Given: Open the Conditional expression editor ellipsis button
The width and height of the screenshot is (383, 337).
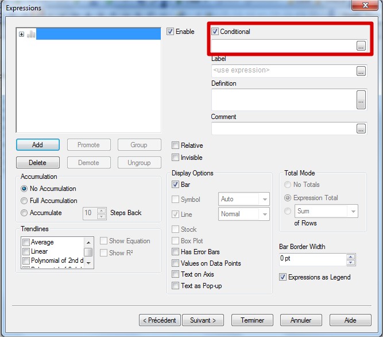Looking at the screenshot, I should pyautogui.click(x=361, y=46).
